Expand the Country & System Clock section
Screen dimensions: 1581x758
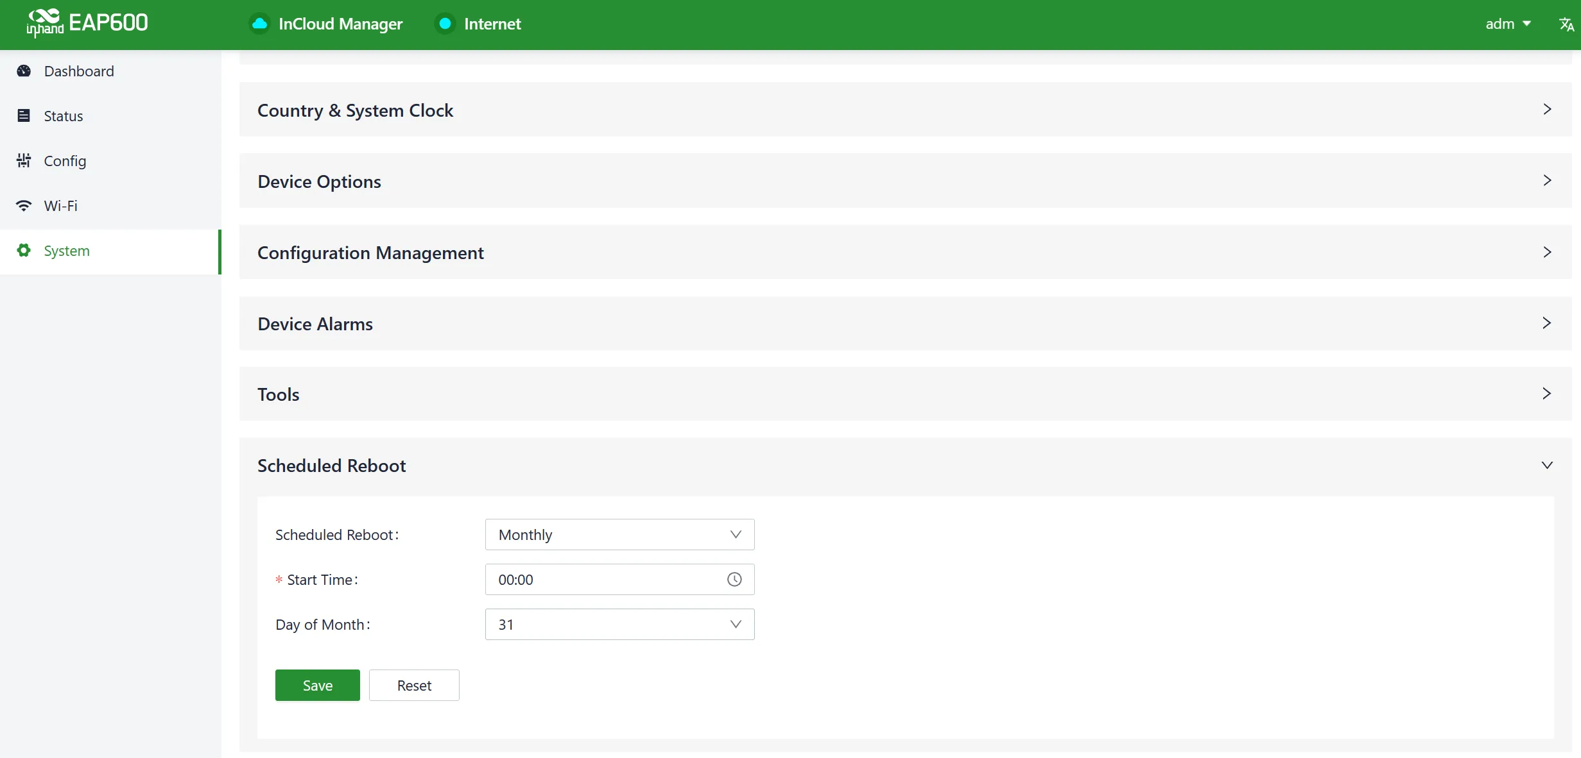(x=905, y=110)
